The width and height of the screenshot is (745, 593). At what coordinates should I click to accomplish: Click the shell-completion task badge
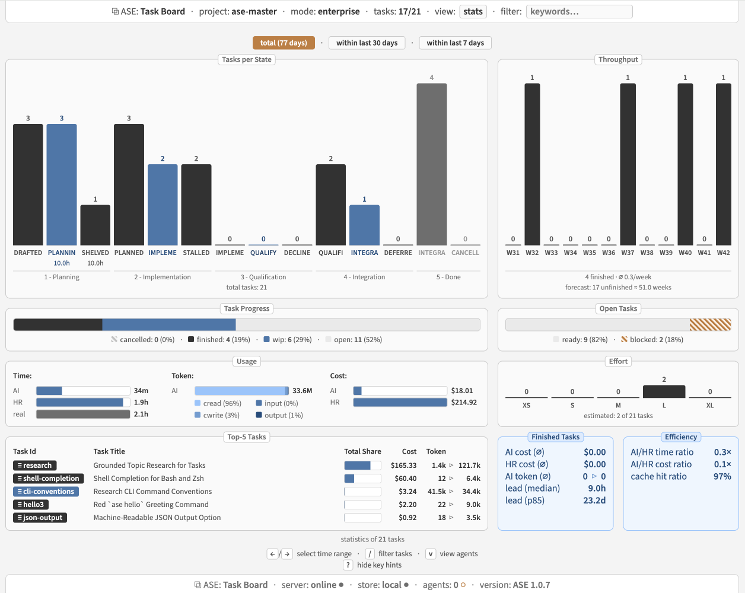(49, 479)
